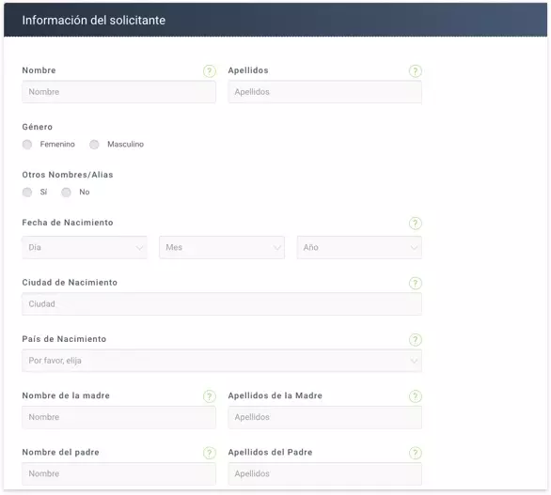
Task: Show help for País de Nacimiento
Action: click(x=415, y=340)
